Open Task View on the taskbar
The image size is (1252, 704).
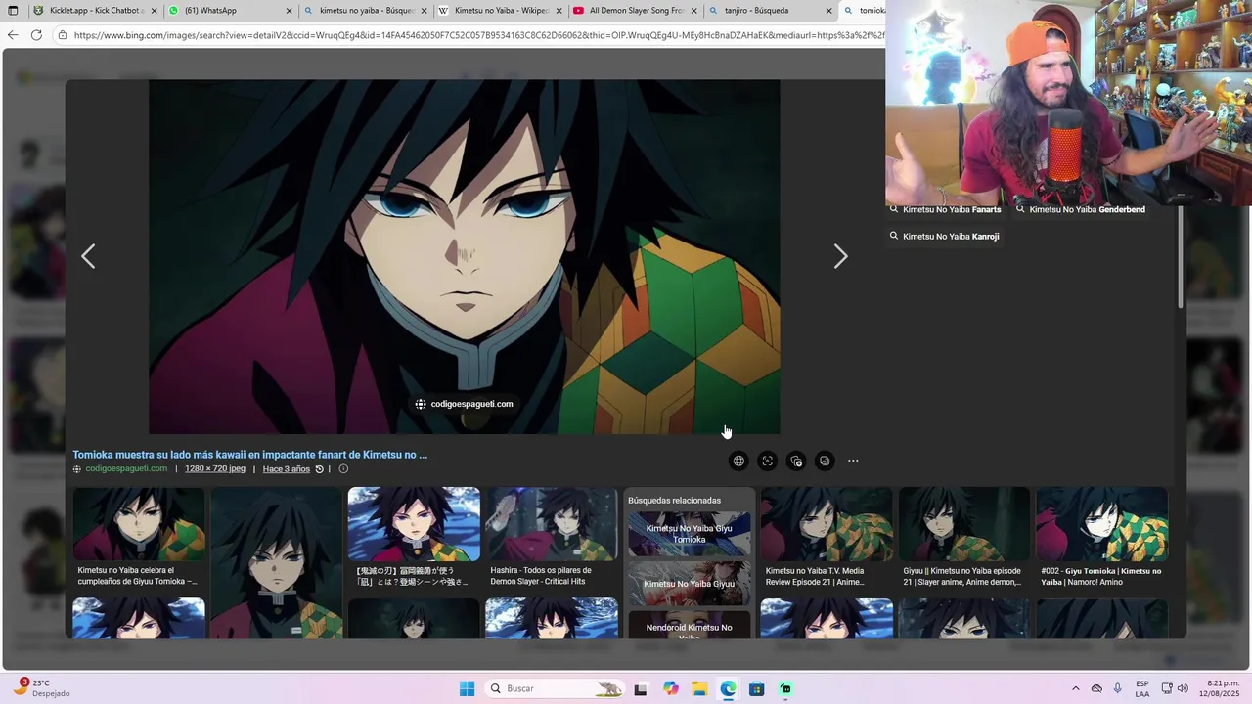[x=641, y=688]
